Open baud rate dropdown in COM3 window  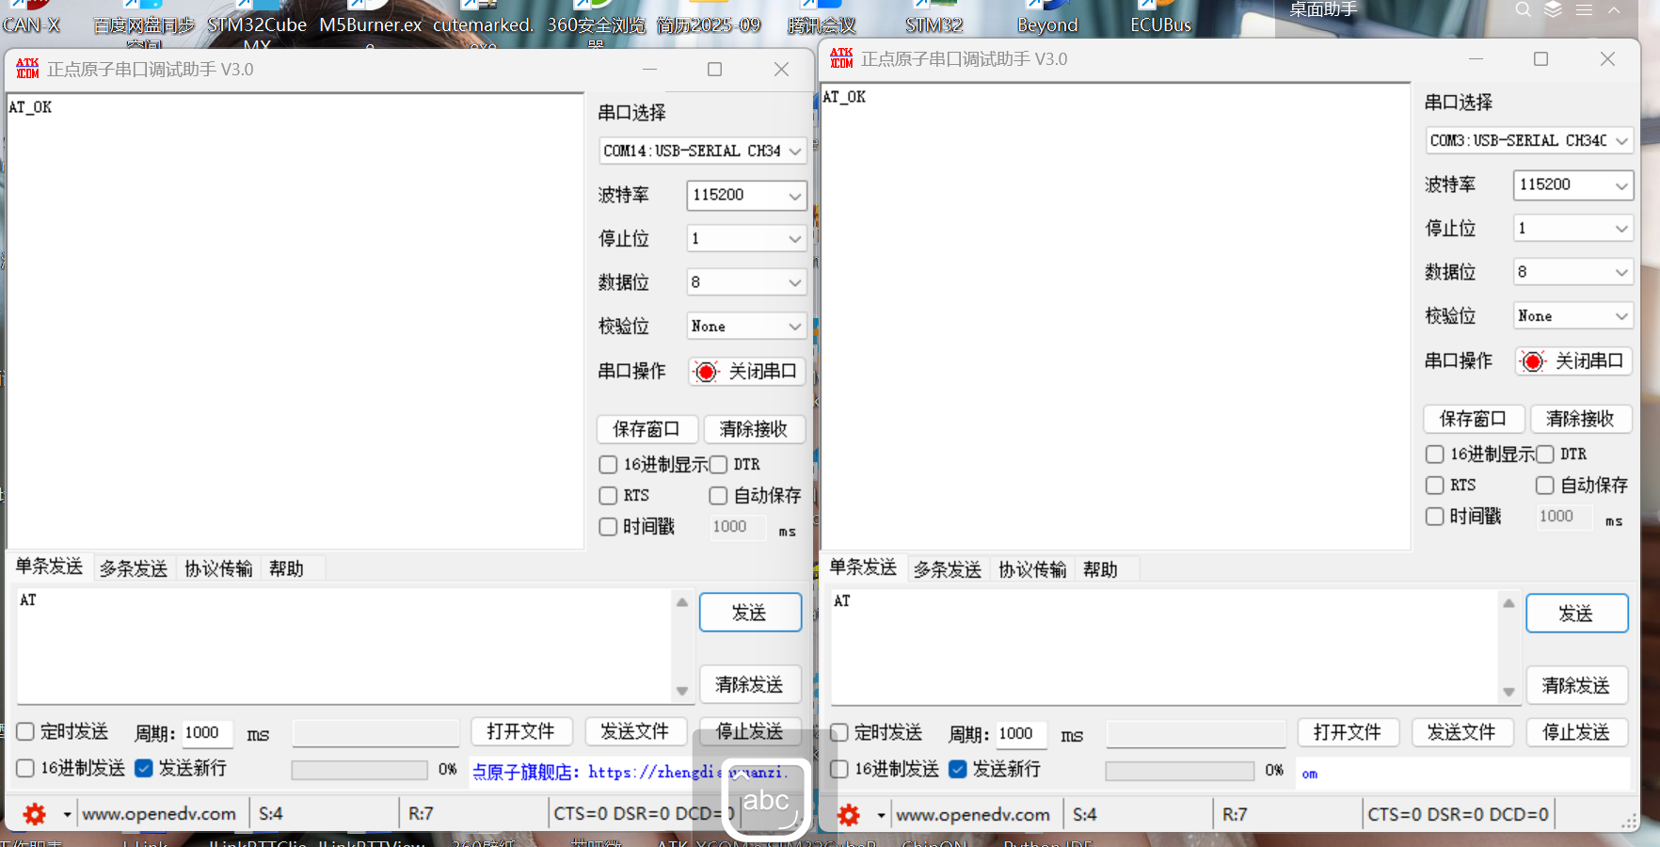click(x=1573, y=184)
